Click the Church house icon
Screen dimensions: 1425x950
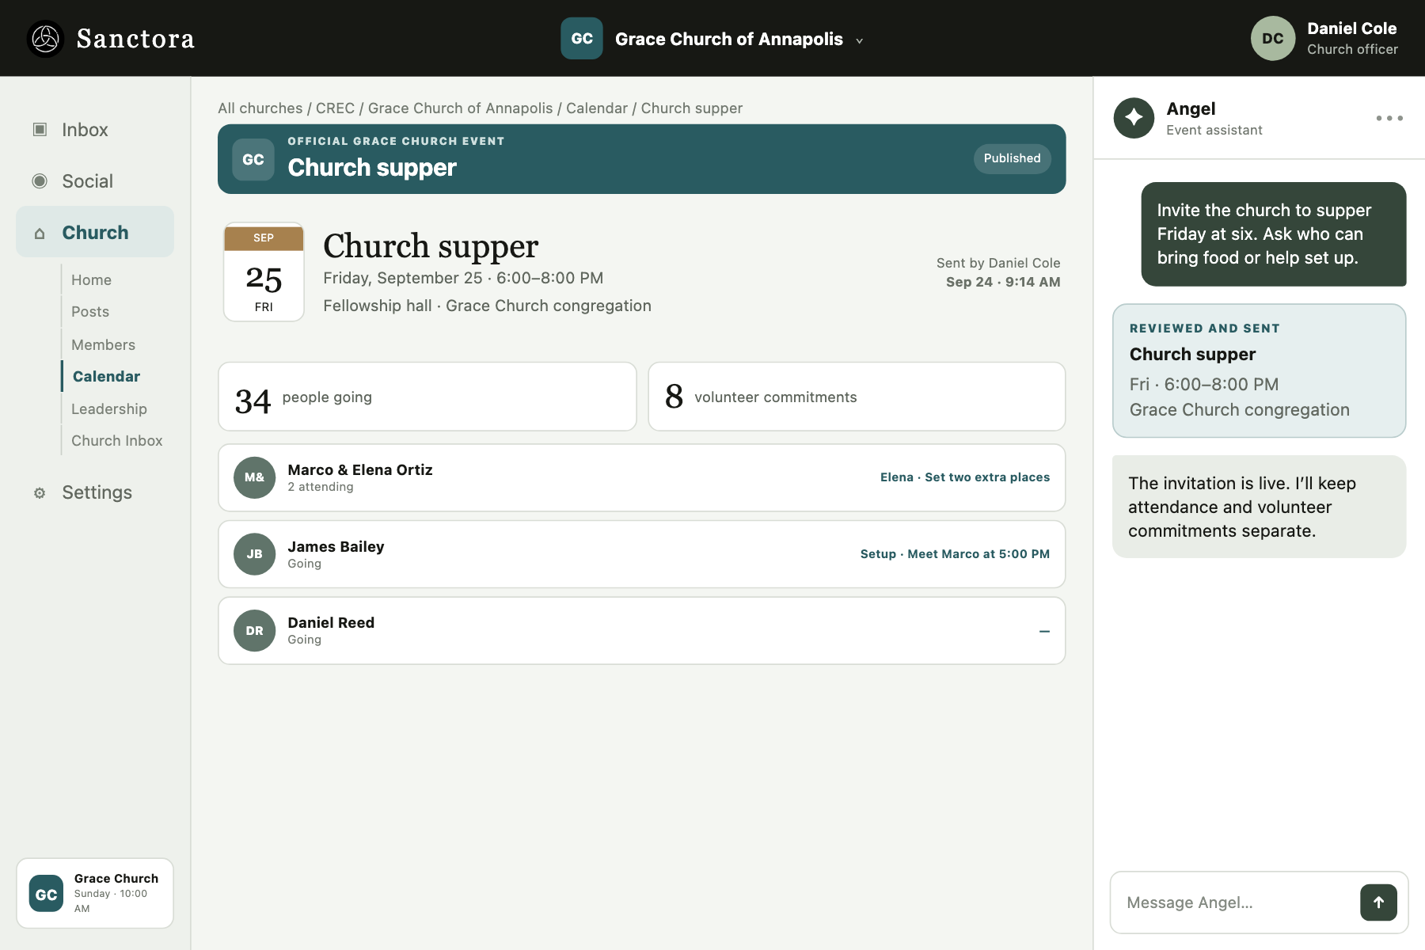40,233
